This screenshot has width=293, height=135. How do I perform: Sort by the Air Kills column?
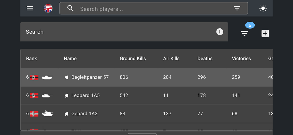click(x=171, y=59)
